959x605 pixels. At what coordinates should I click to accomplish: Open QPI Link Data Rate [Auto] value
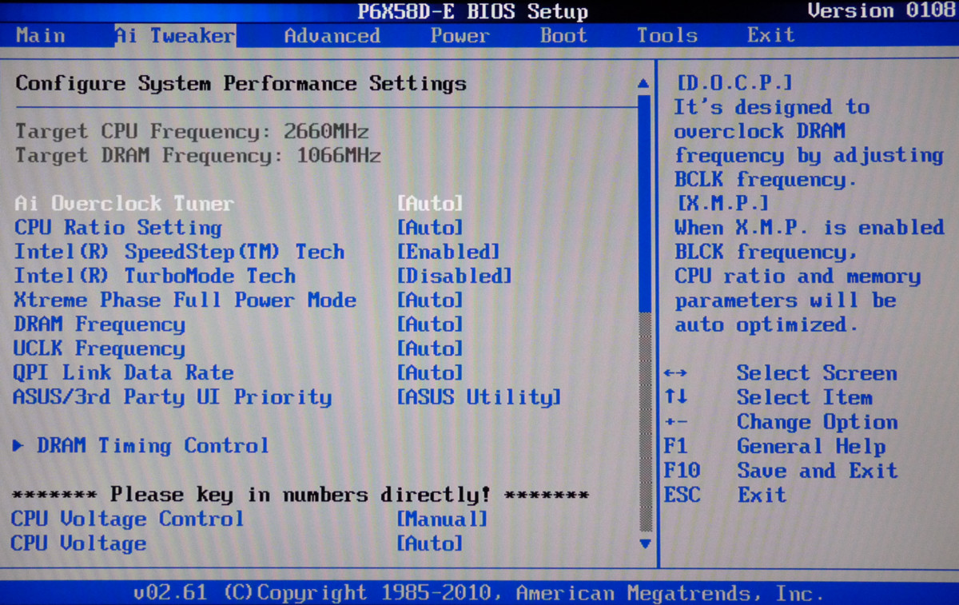[x=430, y=372]
